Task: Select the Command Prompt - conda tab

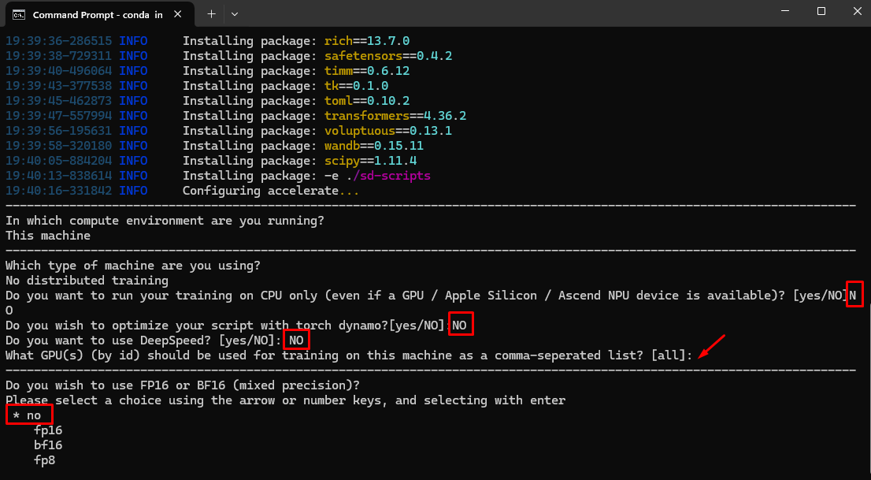Action: tap(95, 14)
